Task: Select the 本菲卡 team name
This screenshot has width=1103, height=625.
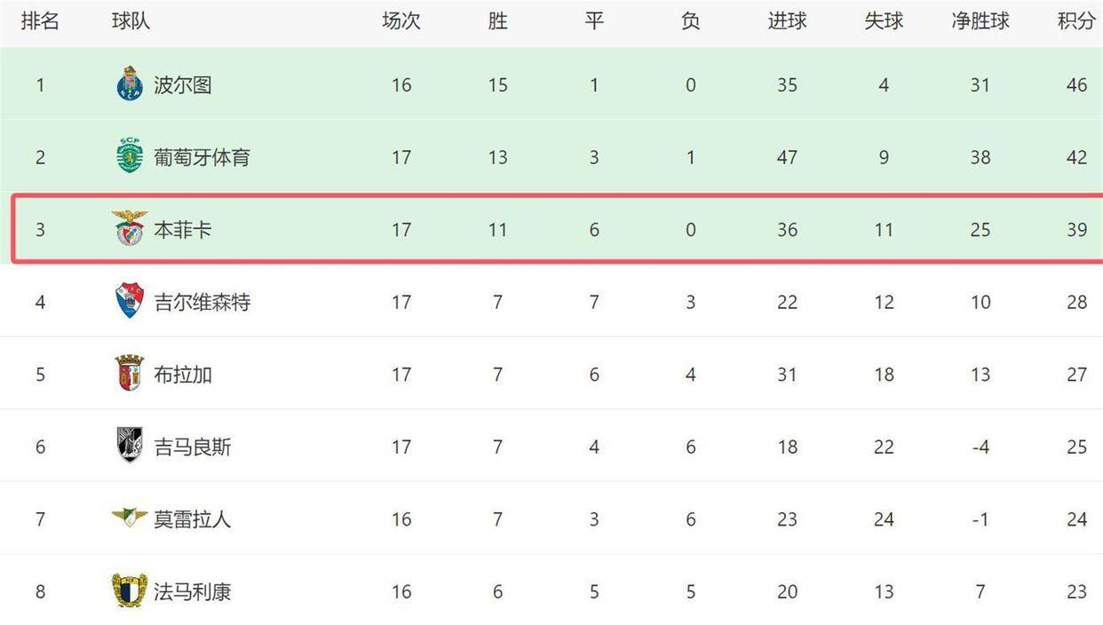Action: pyautogui.click(x=183, y=230)
